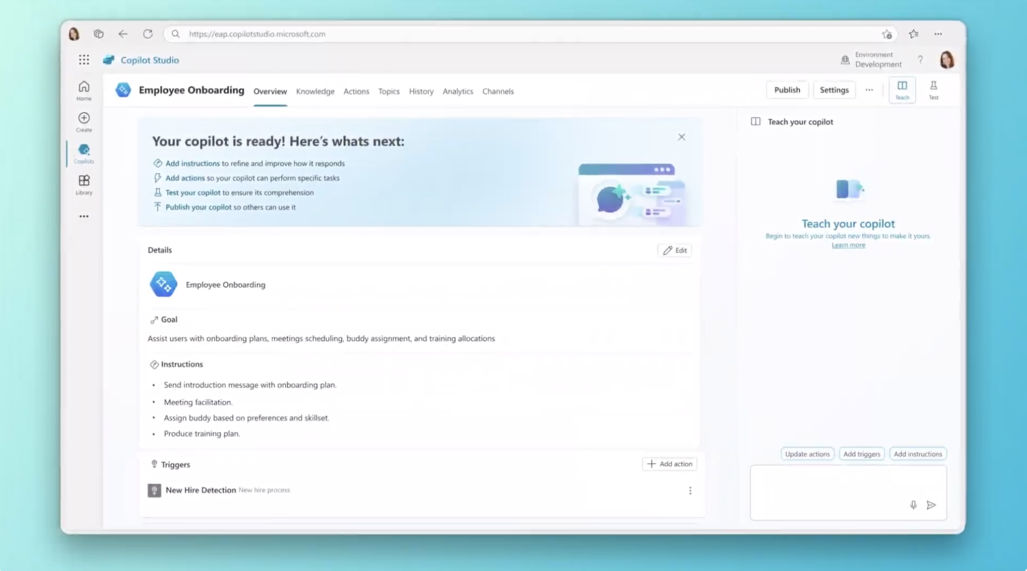1027x571 pixels.
Task: Switch to the Analytics tab
Action: tap(458, 91)
